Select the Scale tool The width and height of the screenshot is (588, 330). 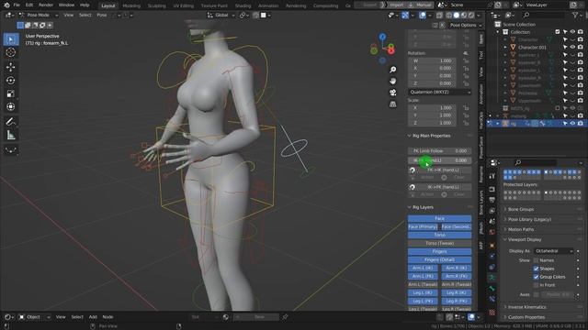[x=11, y=93]
